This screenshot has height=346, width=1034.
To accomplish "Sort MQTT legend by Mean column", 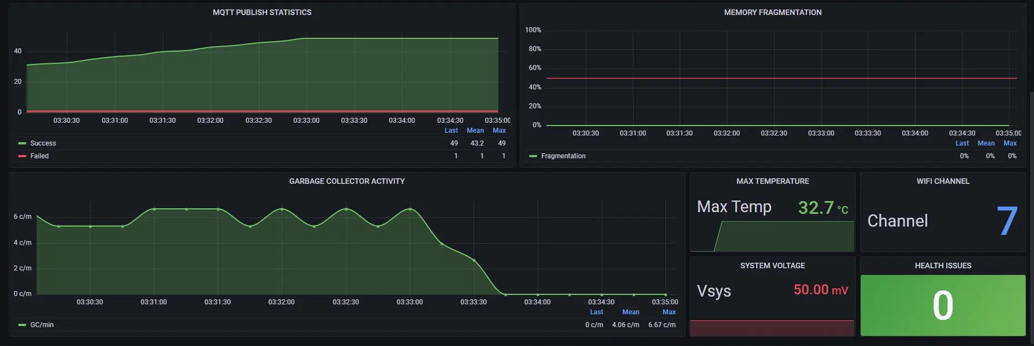I will tap(475, 131).
